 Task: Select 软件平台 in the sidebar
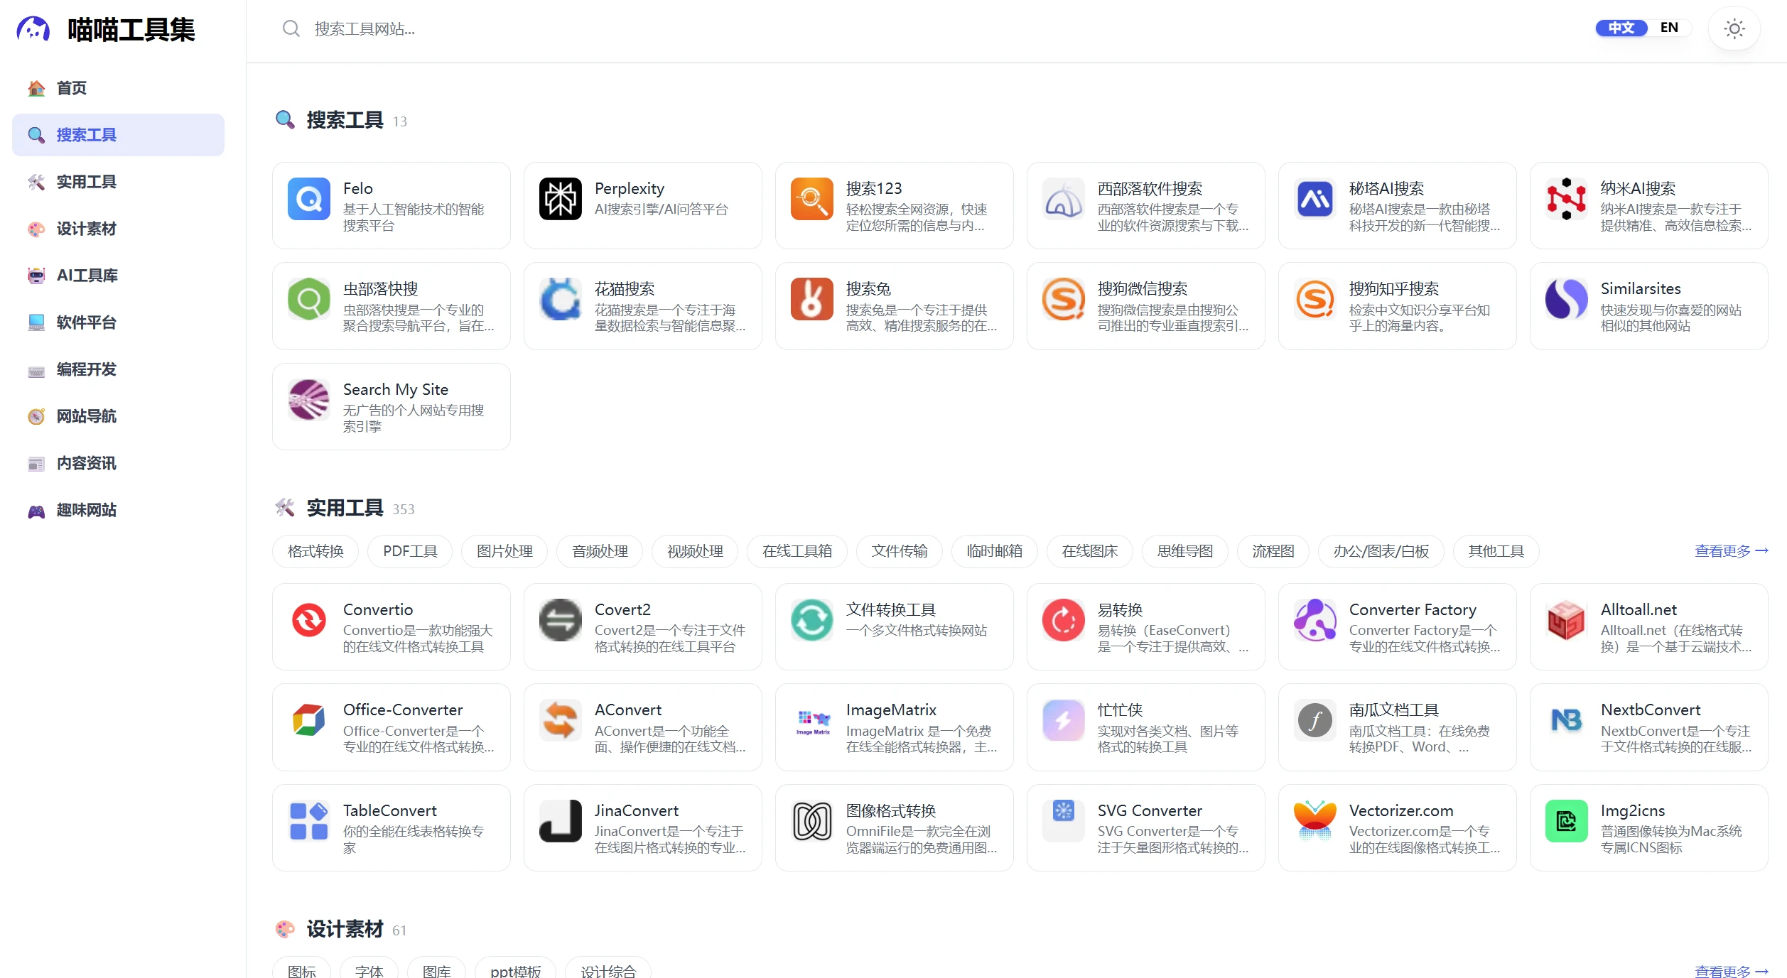pyautogui.click(x=118, y=322)
